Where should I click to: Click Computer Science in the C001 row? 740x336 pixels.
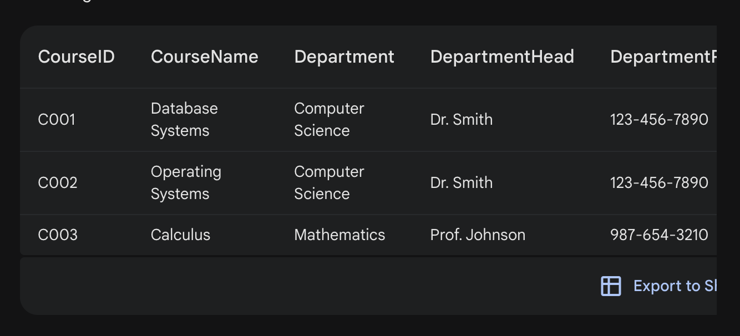pos(329,120)
